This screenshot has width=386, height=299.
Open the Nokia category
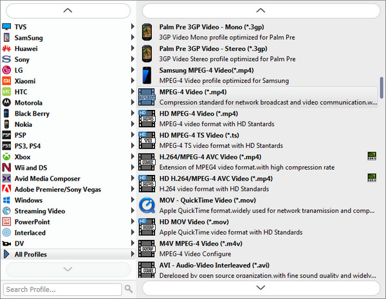click(x=69, y=124)
